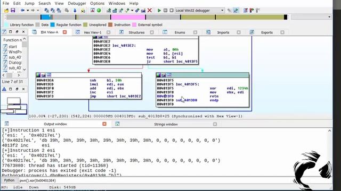341x191 pixels.
Task: Close the Functions window panel
Action: 23,32
